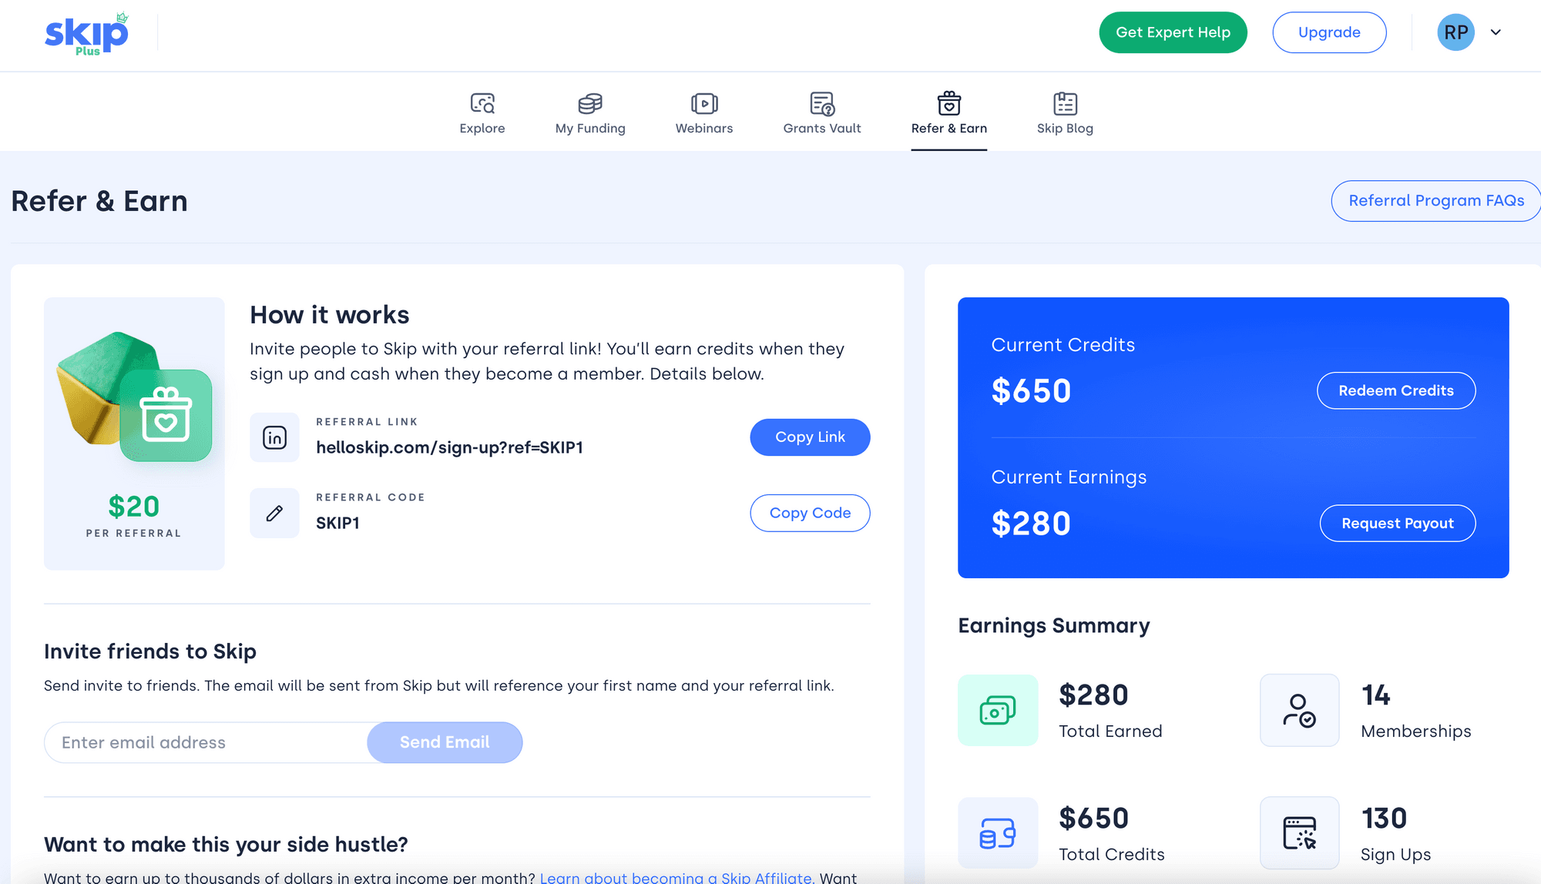The image size is (1541, 884).
Task: Click Redeem Credits button
Action: pyautogui.click(x=1396, y=390)
